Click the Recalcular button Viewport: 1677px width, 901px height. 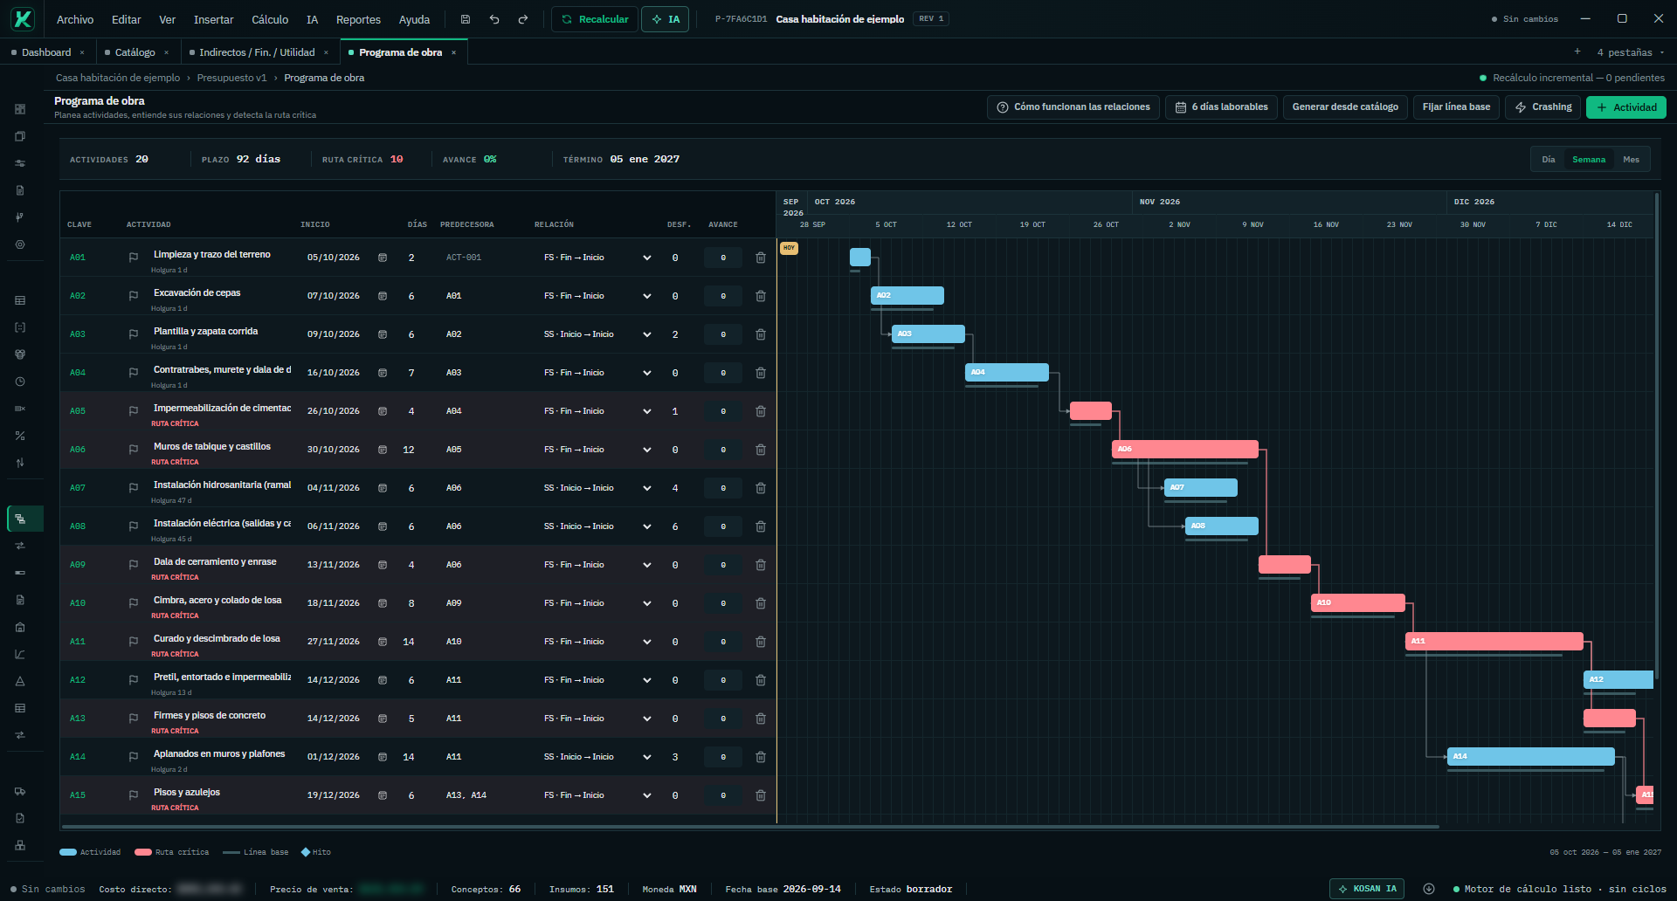click(x=595, y=19)
